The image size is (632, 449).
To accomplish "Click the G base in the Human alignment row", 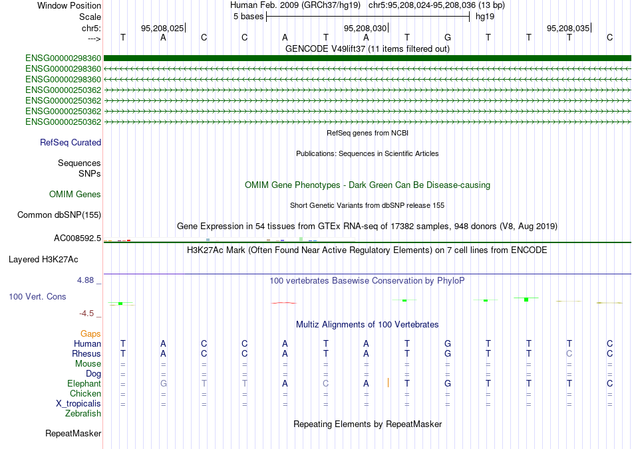I will pyautogui.click(x=448, y=343).
